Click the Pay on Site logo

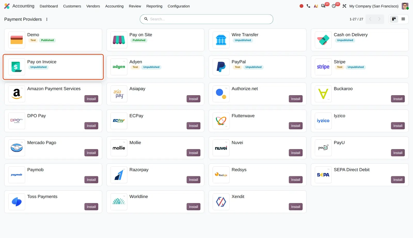119,40
